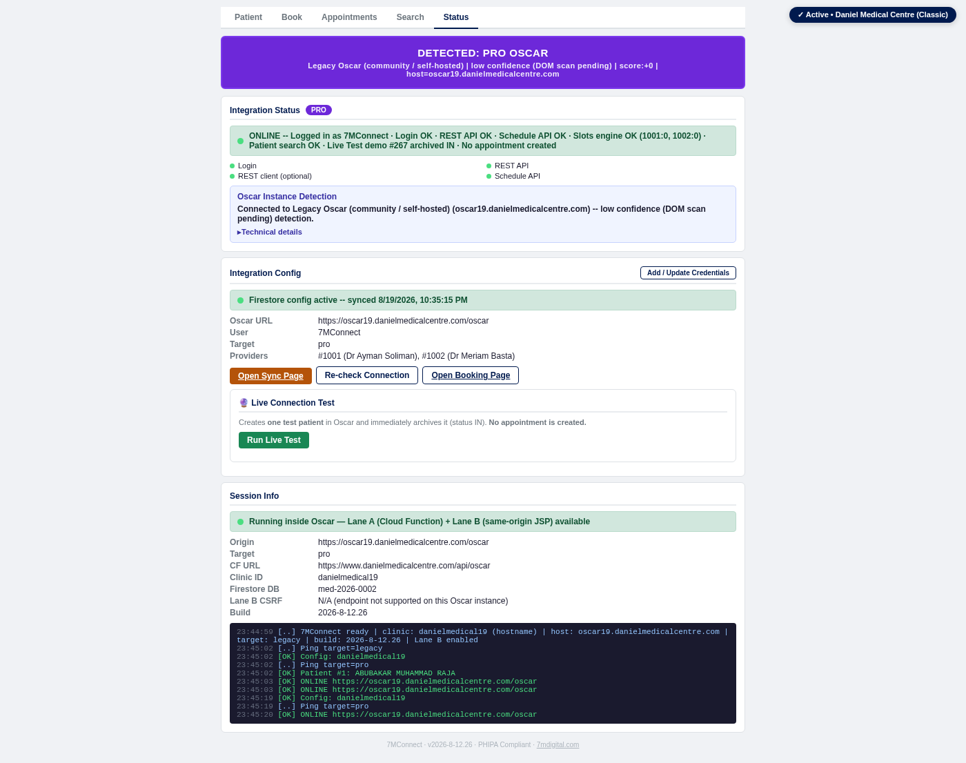
Task: Click Add / Update Credentials button
Action: pyautogui.click(x=688, y=272)
